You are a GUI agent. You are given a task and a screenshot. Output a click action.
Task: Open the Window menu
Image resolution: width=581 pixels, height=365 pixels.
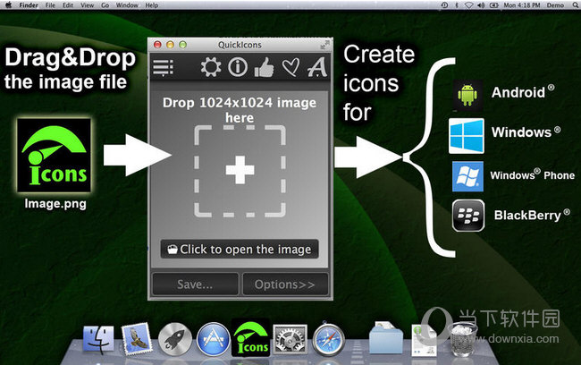click(x=127, y=5)
